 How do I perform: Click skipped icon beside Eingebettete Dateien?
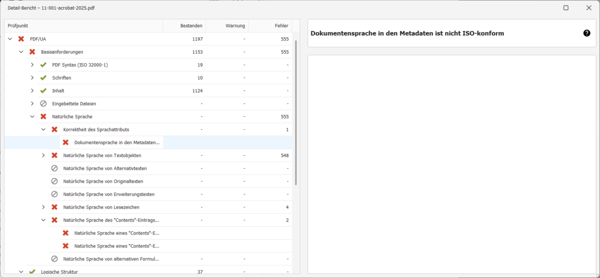point(44,104)
